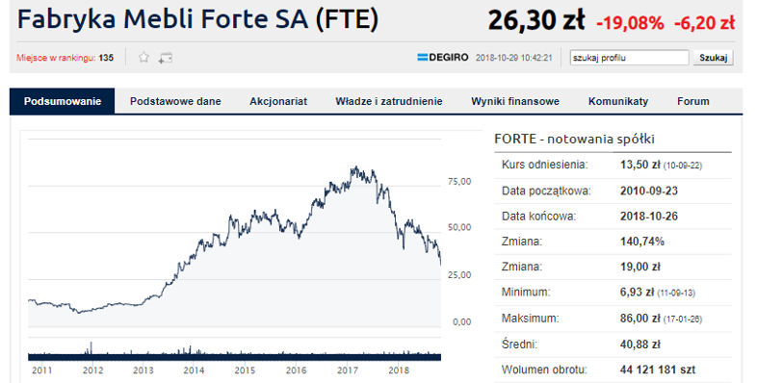Click the 2018 label on the chart timeline
757x383 pixels.
pos(399,370)
